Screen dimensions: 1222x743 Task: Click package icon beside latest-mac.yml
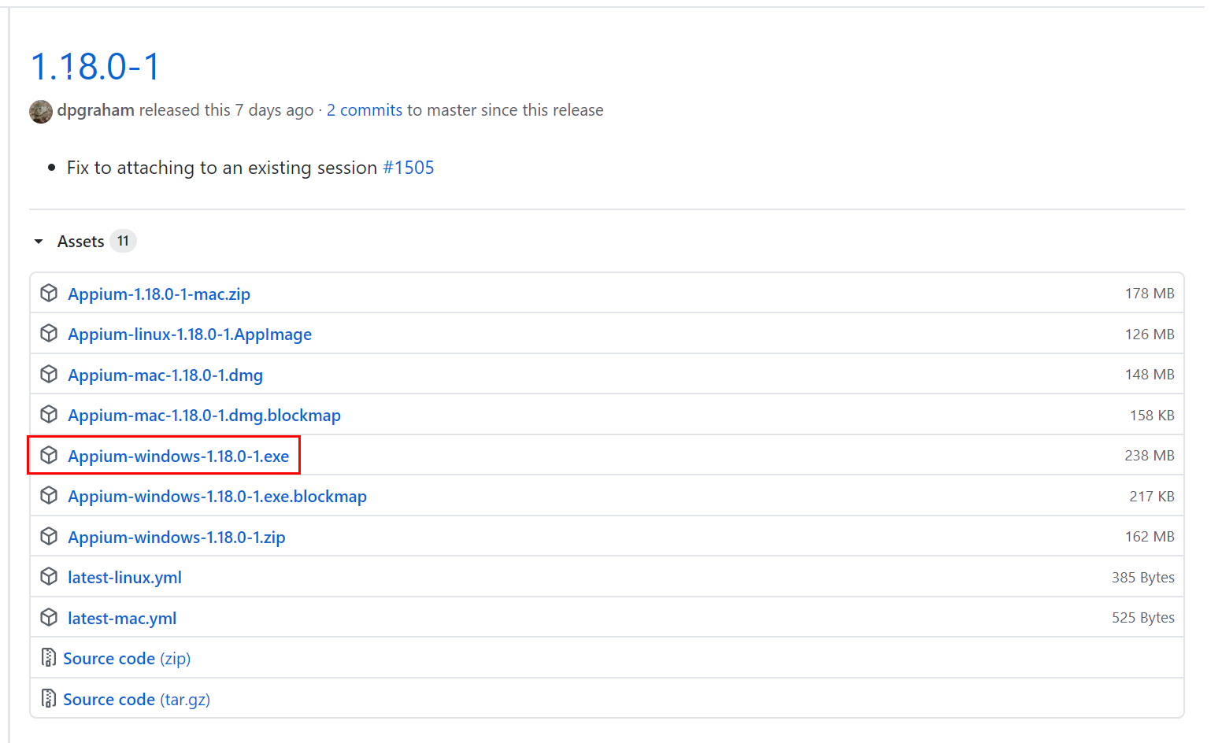49,617
